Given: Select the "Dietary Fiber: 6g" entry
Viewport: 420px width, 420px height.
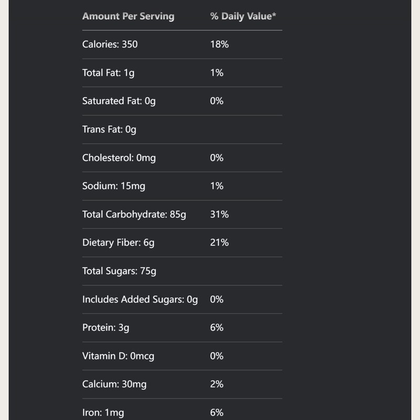Looking at the screenshot, I should (x=118, y=243).
